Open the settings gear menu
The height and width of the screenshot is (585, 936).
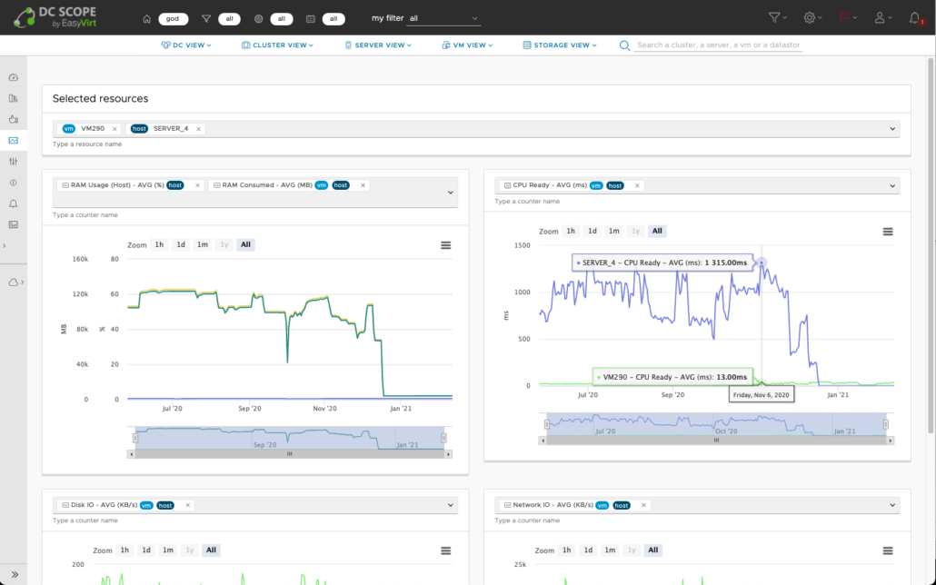(812, 18)
